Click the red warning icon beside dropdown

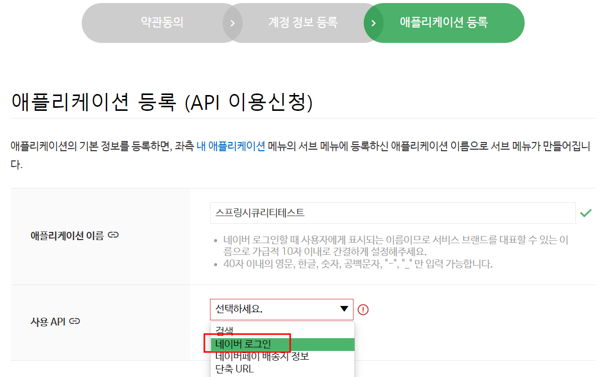pos(363,310)
